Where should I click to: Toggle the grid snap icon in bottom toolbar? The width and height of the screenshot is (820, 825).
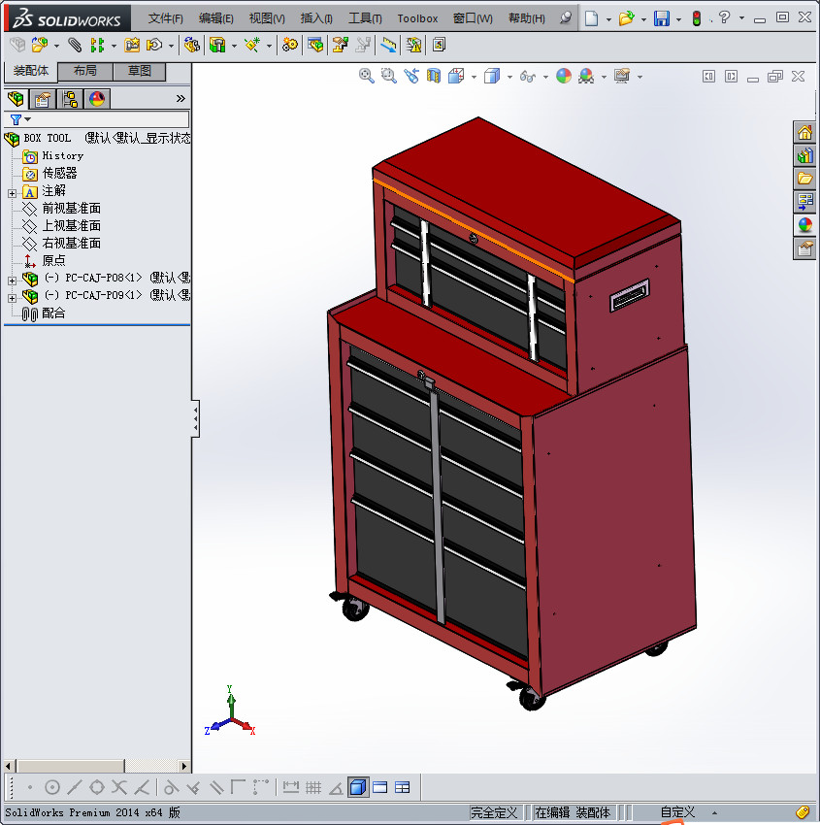tap(313, 788)
